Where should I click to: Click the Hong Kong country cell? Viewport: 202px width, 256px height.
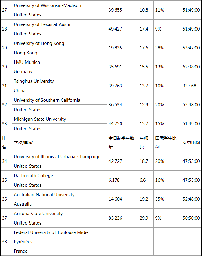26,53
